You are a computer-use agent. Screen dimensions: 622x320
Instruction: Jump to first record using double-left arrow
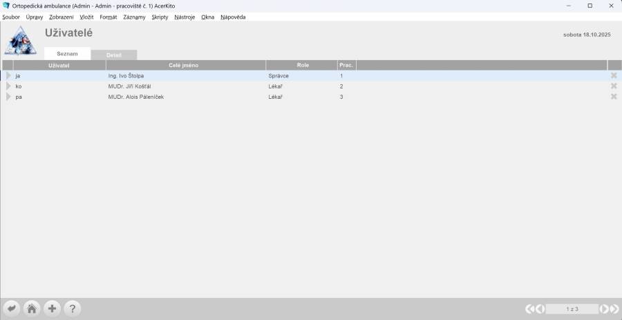tap(530, 309)
